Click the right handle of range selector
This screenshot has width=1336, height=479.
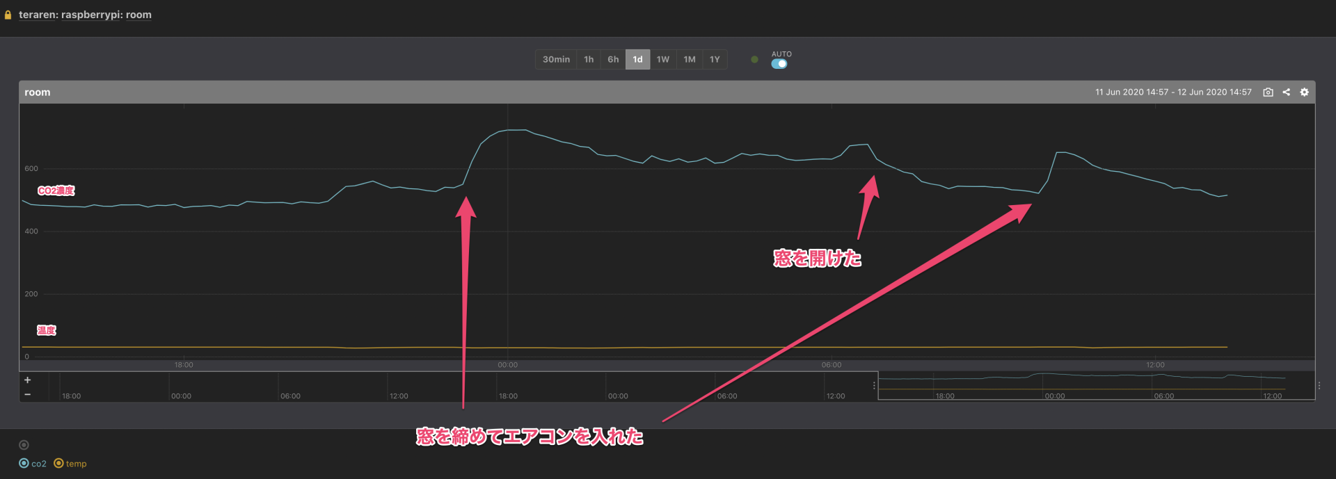point(1319,385)
